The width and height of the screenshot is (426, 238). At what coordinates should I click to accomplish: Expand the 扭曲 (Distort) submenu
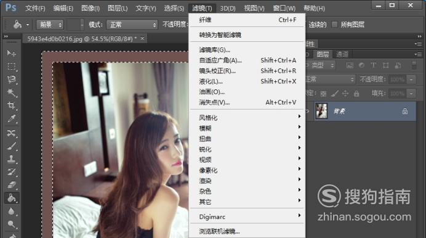tap(247, 139)
